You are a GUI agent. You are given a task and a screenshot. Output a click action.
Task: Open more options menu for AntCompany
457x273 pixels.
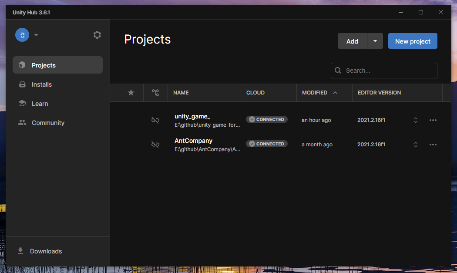(433, 145)
